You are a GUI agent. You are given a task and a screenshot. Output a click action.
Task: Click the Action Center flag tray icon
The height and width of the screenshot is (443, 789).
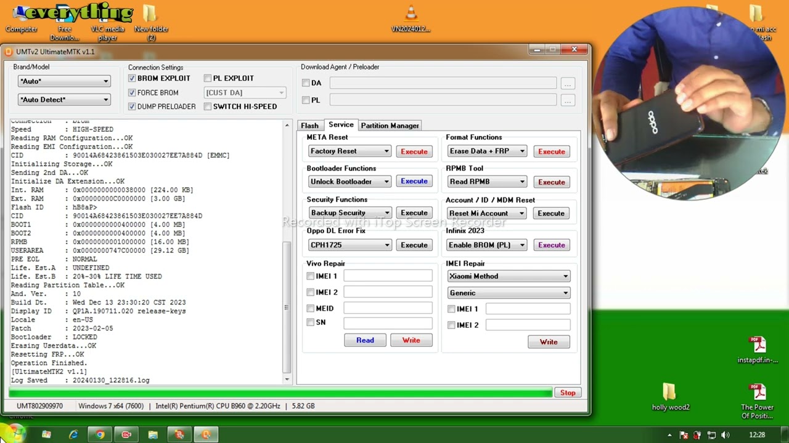(x=684, y=435)
